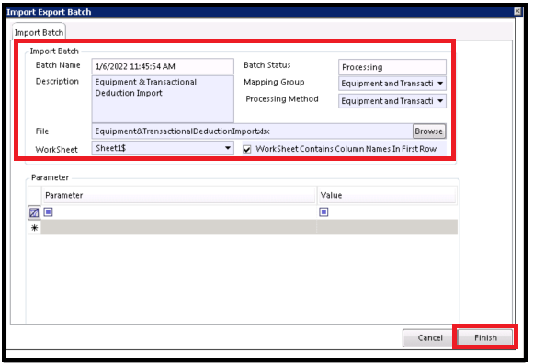Screen dimensions: 533x364
Task: Click the Batch Status field
Action: (391, 67)
